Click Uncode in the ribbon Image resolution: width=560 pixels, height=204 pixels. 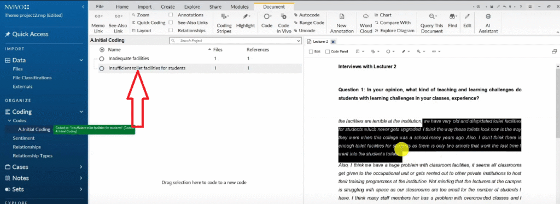coord(305,31)
